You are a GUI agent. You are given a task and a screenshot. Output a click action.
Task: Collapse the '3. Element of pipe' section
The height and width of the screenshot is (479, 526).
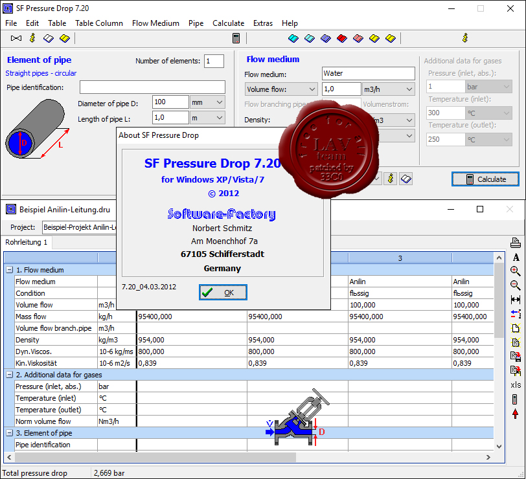pyautogui.click(x=10, y=433)
